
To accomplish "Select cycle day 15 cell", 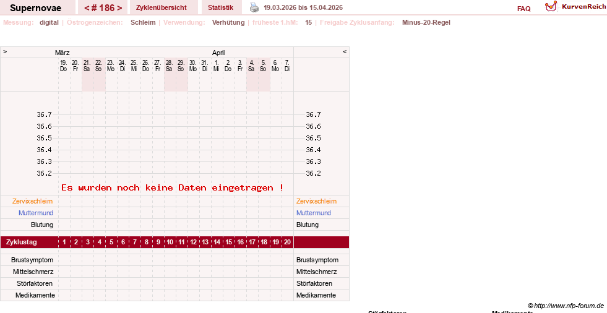I will point(229,242).
